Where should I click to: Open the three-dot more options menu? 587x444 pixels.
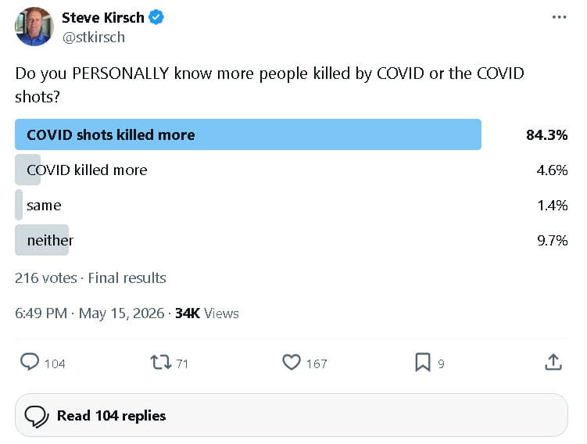559,17
